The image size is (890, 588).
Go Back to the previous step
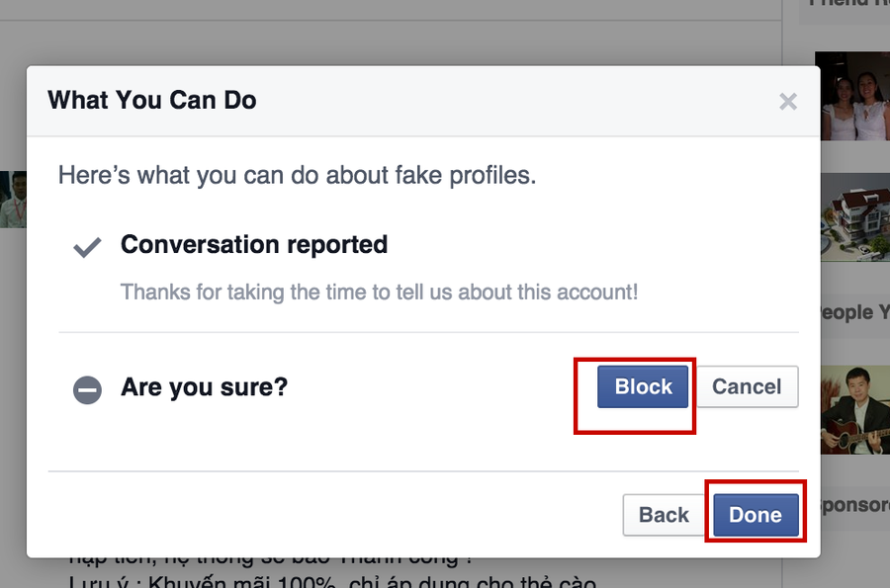point(664,515)
